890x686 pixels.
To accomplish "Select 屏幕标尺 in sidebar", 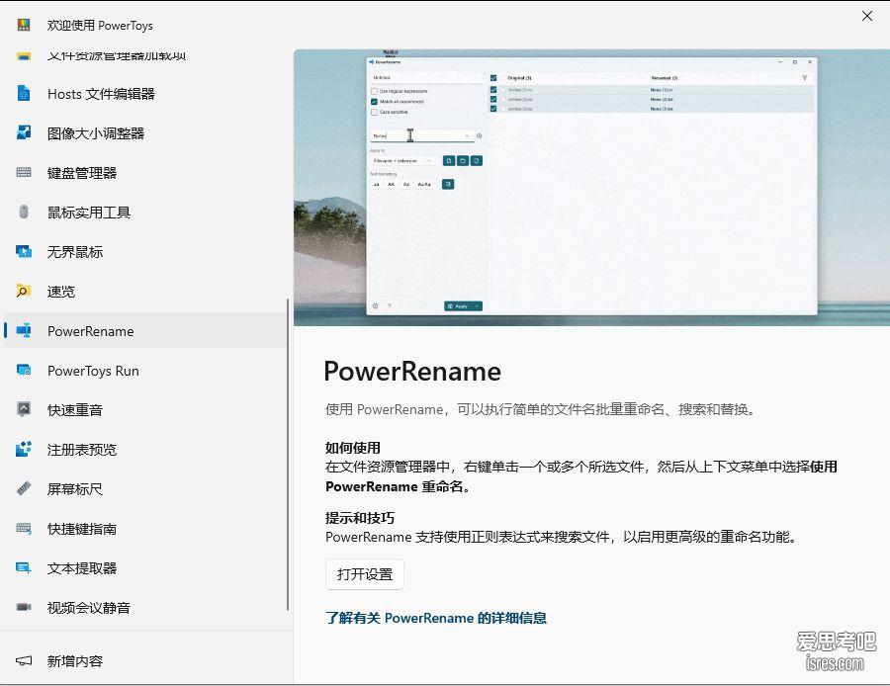I will 144,488.
